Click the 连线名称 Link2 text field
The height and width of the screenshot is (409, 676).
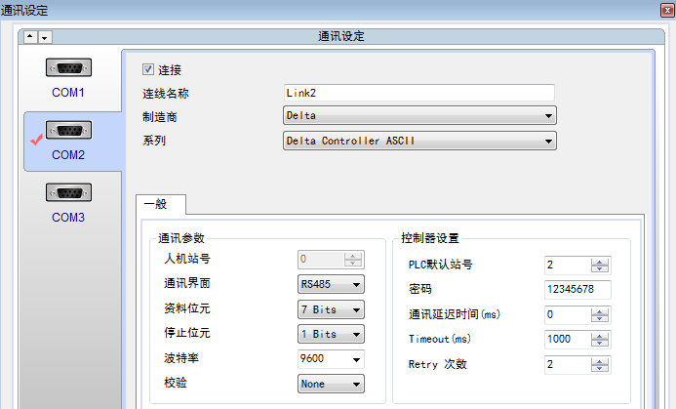(x=418, y=93)
